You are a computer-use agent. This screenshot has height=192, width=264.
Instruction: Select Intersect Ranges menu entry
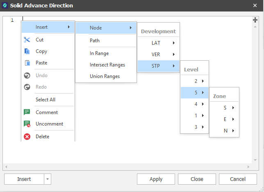point(107,65)
